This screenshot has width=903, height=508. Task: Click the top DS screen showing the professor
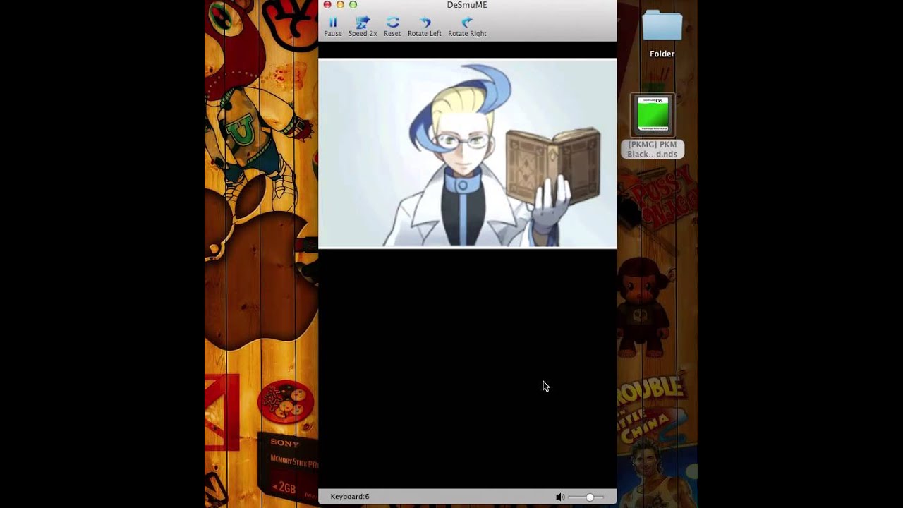tap(467, 153)
